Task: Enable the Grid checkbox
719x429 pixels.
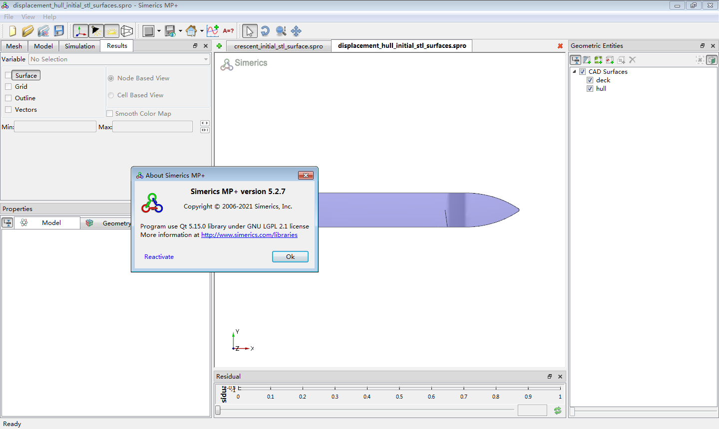Action: click(8, 86)
